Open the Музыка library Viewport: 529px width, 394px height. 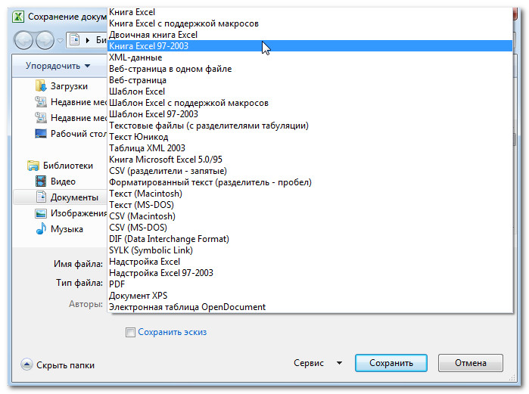(59, 229)
